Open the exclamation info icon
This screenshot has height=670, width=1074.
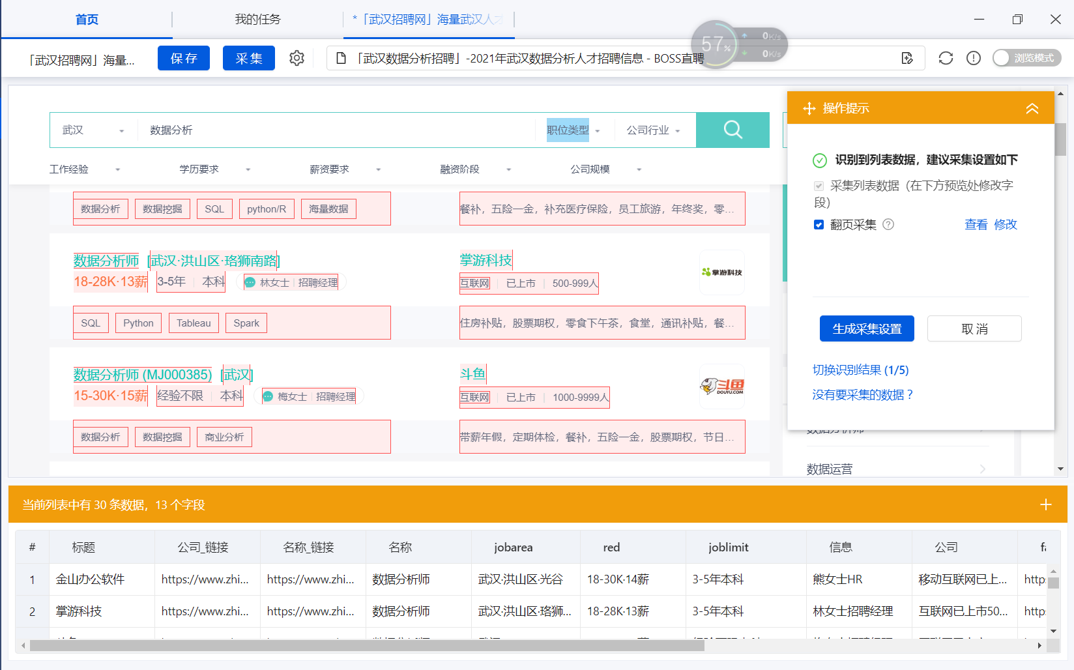click(974, 58)
